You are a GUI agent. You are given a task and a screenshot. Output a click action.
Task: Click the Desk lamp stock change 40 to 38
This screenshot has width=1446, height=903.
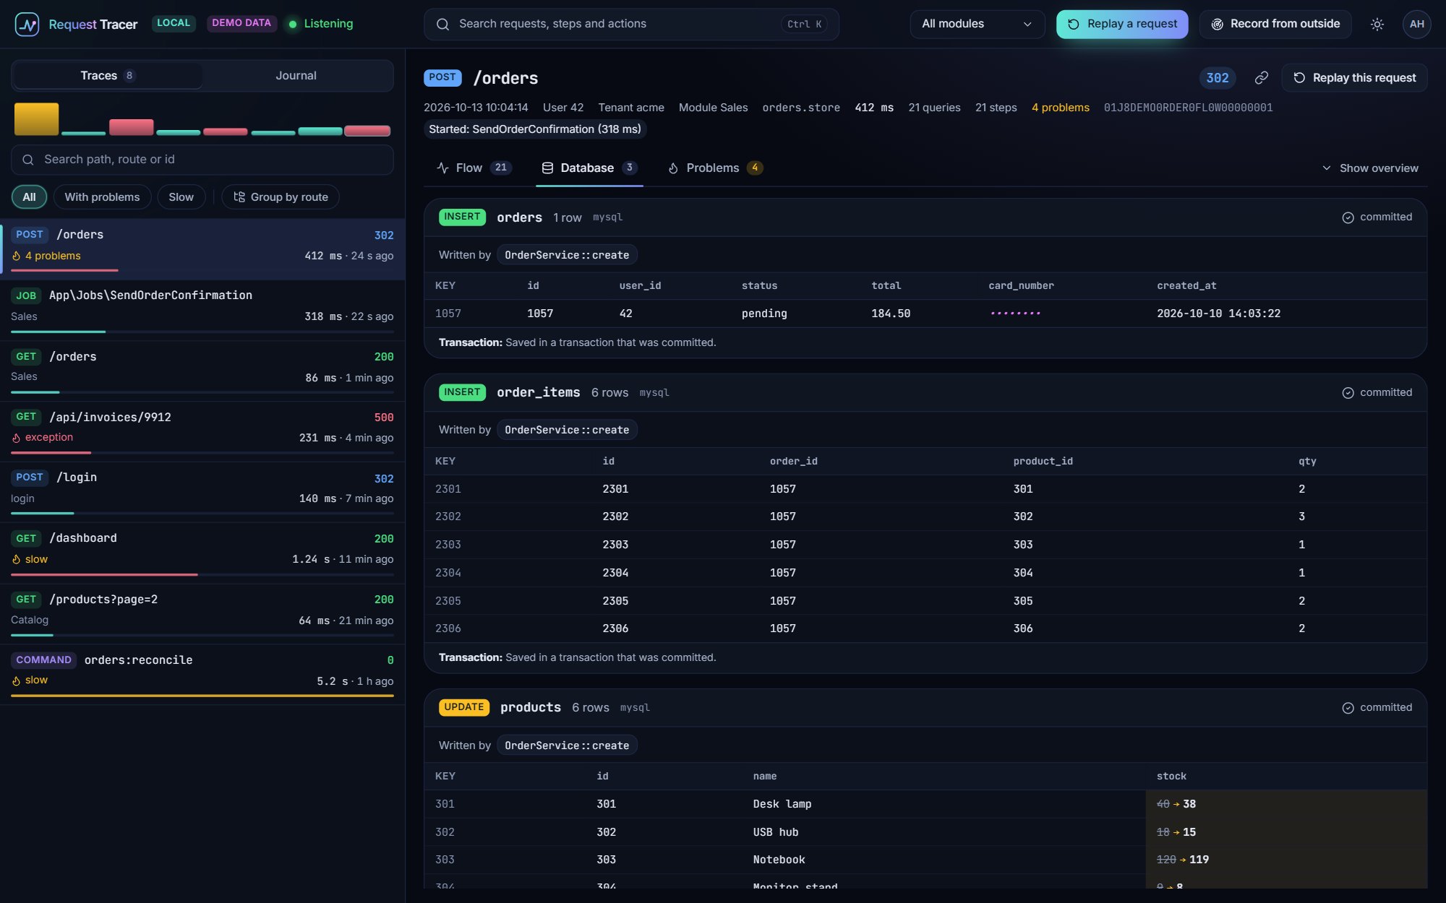point(1176,804)
